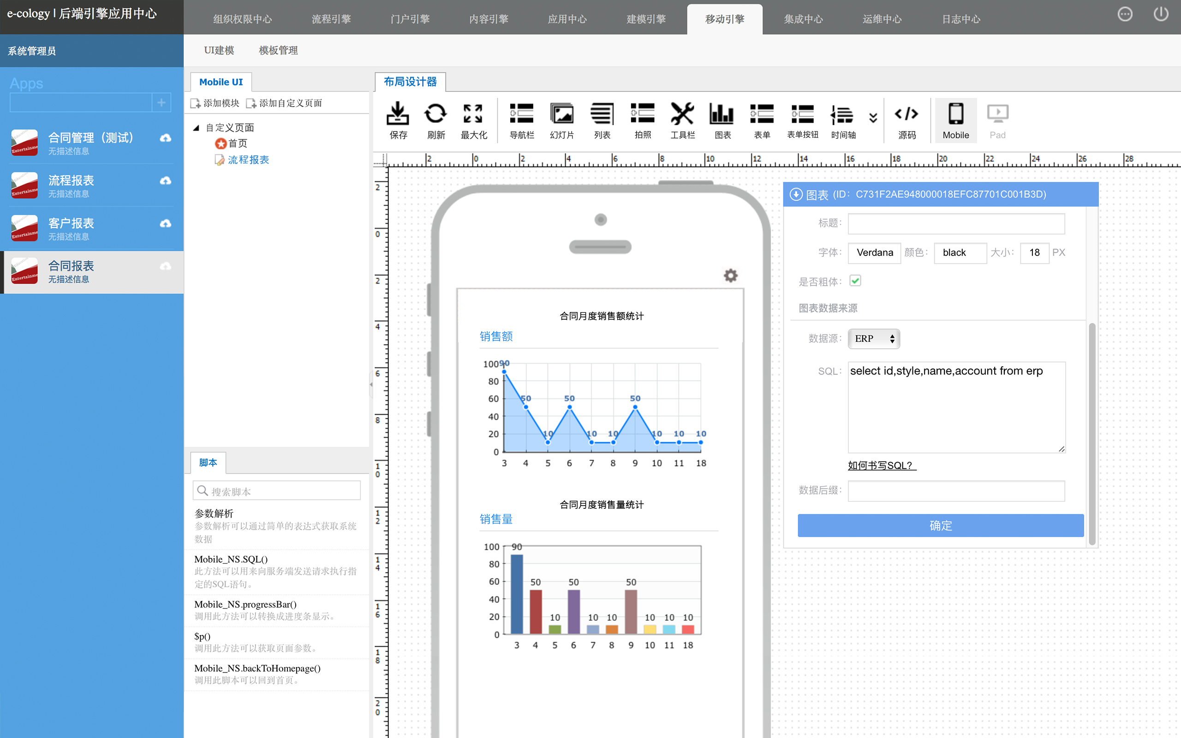
Task: Open the 组织权限中心 tab
Action: (x=243, y=19)
